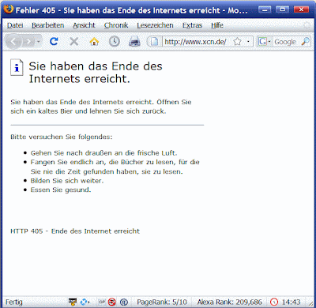
Task: Click the Alexa Rank: 209,686 status entry
Action: 229,302
